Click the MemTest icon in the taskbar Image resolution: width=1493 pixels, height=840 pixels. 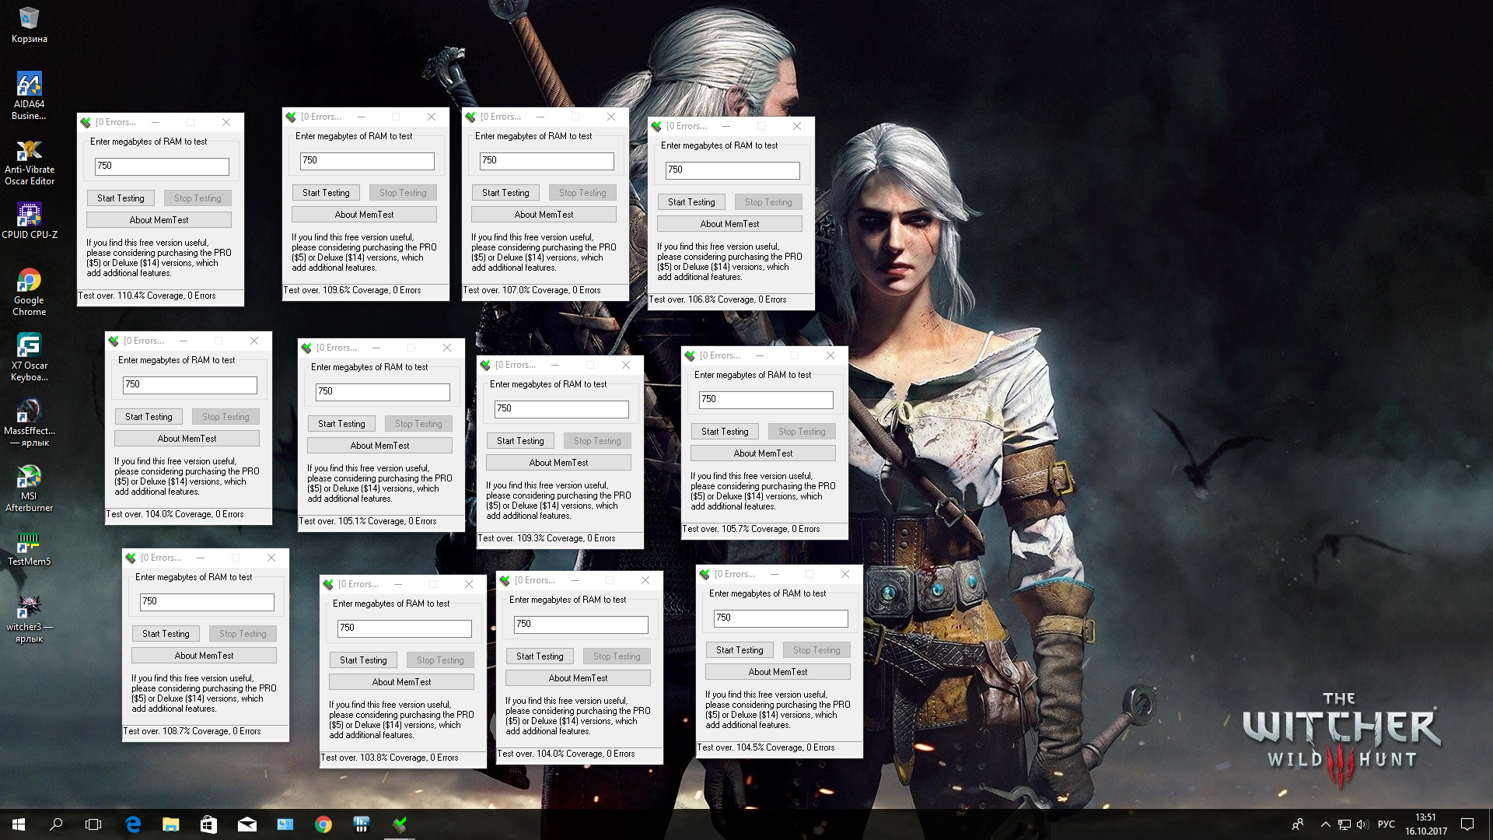400,824
